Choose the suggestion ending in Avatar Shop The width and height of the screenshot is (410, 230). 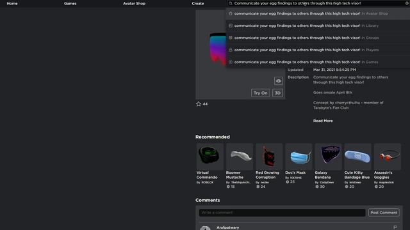tap(318, 13)
